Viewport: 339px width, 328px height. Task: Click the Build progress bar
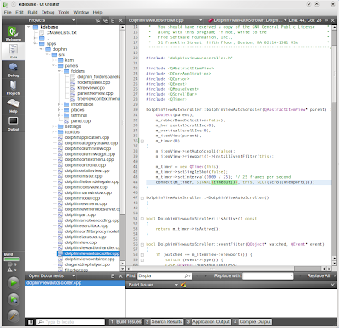point(12,259)
